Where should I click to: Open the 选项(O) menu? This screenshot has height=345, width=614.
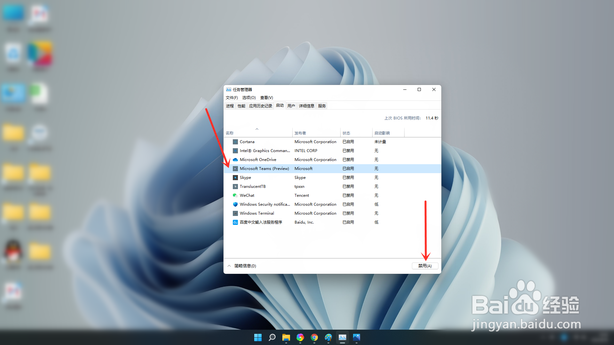[x=249, y=98]
